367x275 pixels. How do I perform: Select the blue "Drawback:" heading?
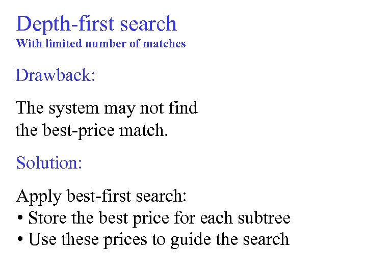coord(56,75)
